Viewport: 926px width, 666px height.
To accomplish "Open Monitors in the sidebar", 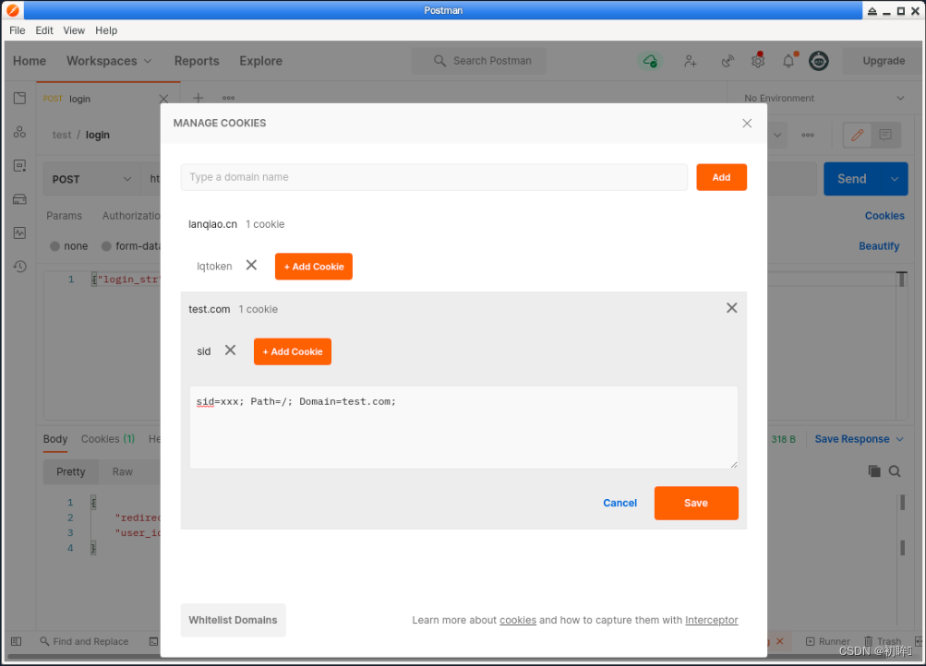I will [x=19, y=233].
